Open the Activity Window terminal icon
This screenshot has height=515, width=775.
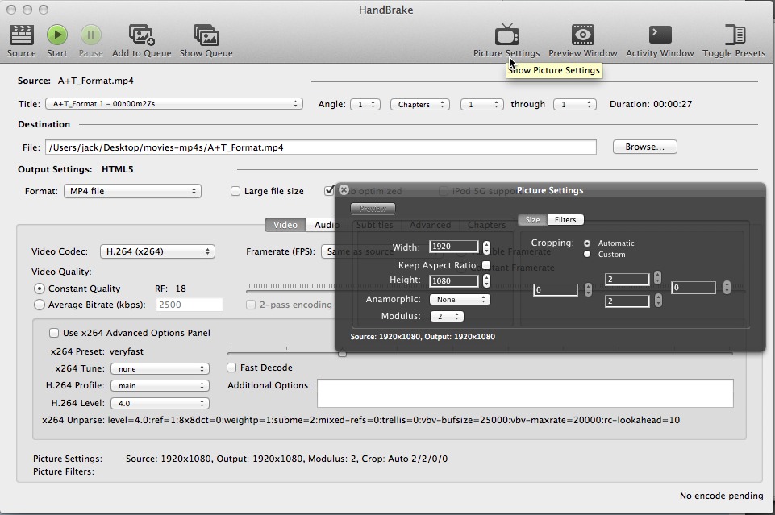[x=659, y=35]
